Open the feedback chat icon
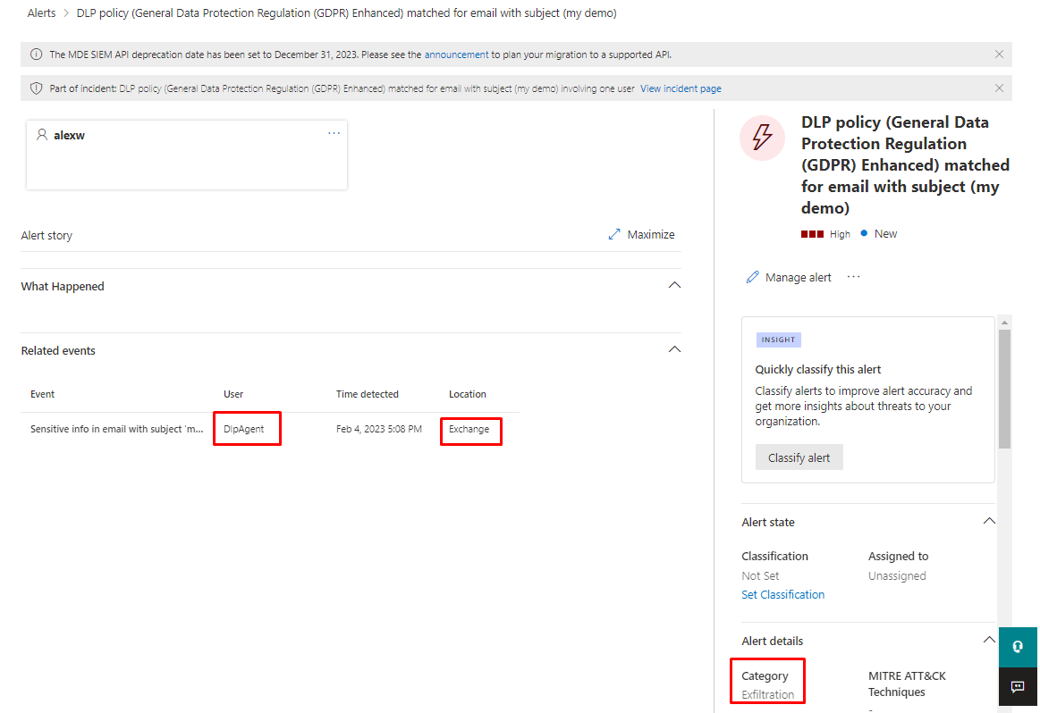Screen dimensions: 1040x713 click(1018, 686)
